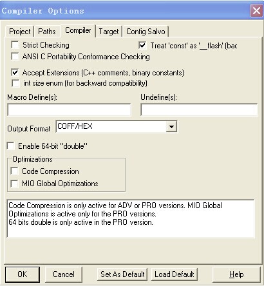Uncheck Accept Extensions option

pos(15,73)
